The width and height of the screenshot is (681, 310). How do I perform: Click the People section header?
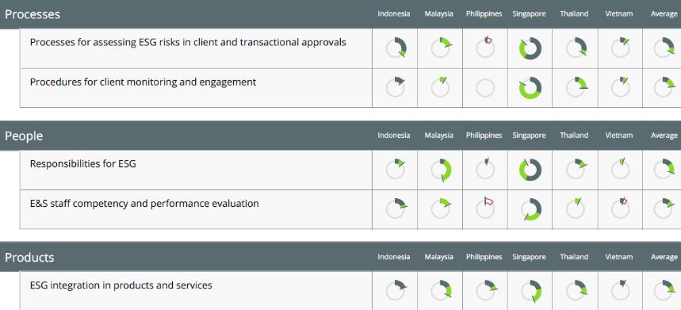pos(24,136)
